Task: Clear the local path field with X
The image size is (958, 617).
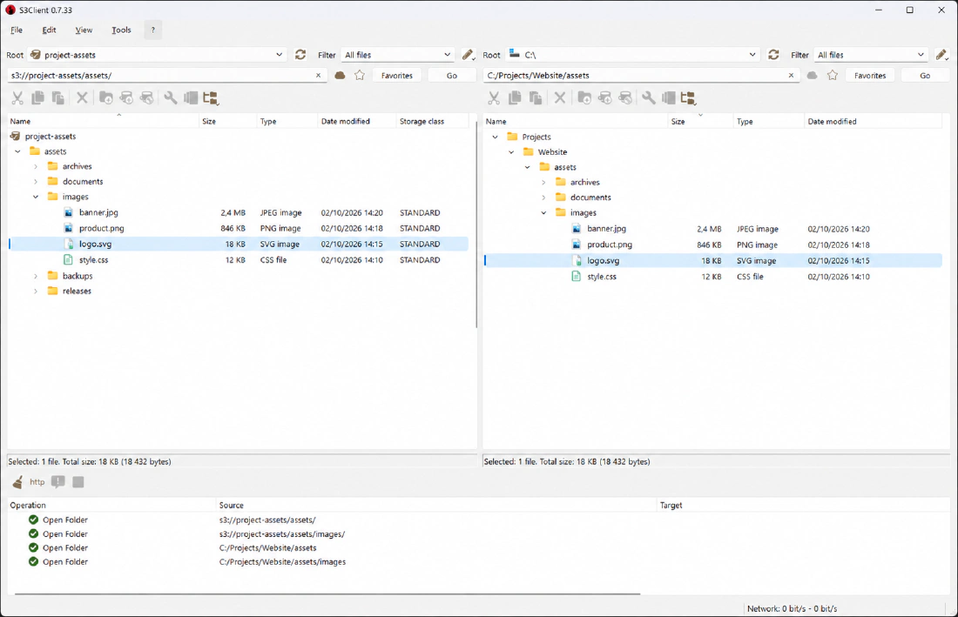Action: point(791,76)
